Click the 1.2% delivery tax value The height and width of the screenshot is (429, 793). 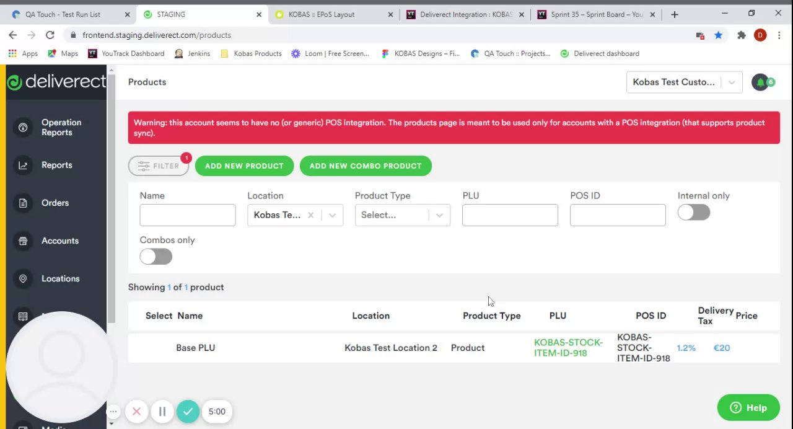(686, 348)
